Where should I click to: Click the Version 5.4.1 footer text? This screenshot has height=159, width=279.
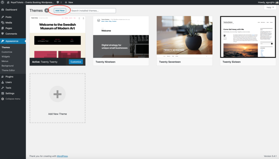tap(270, 156)
